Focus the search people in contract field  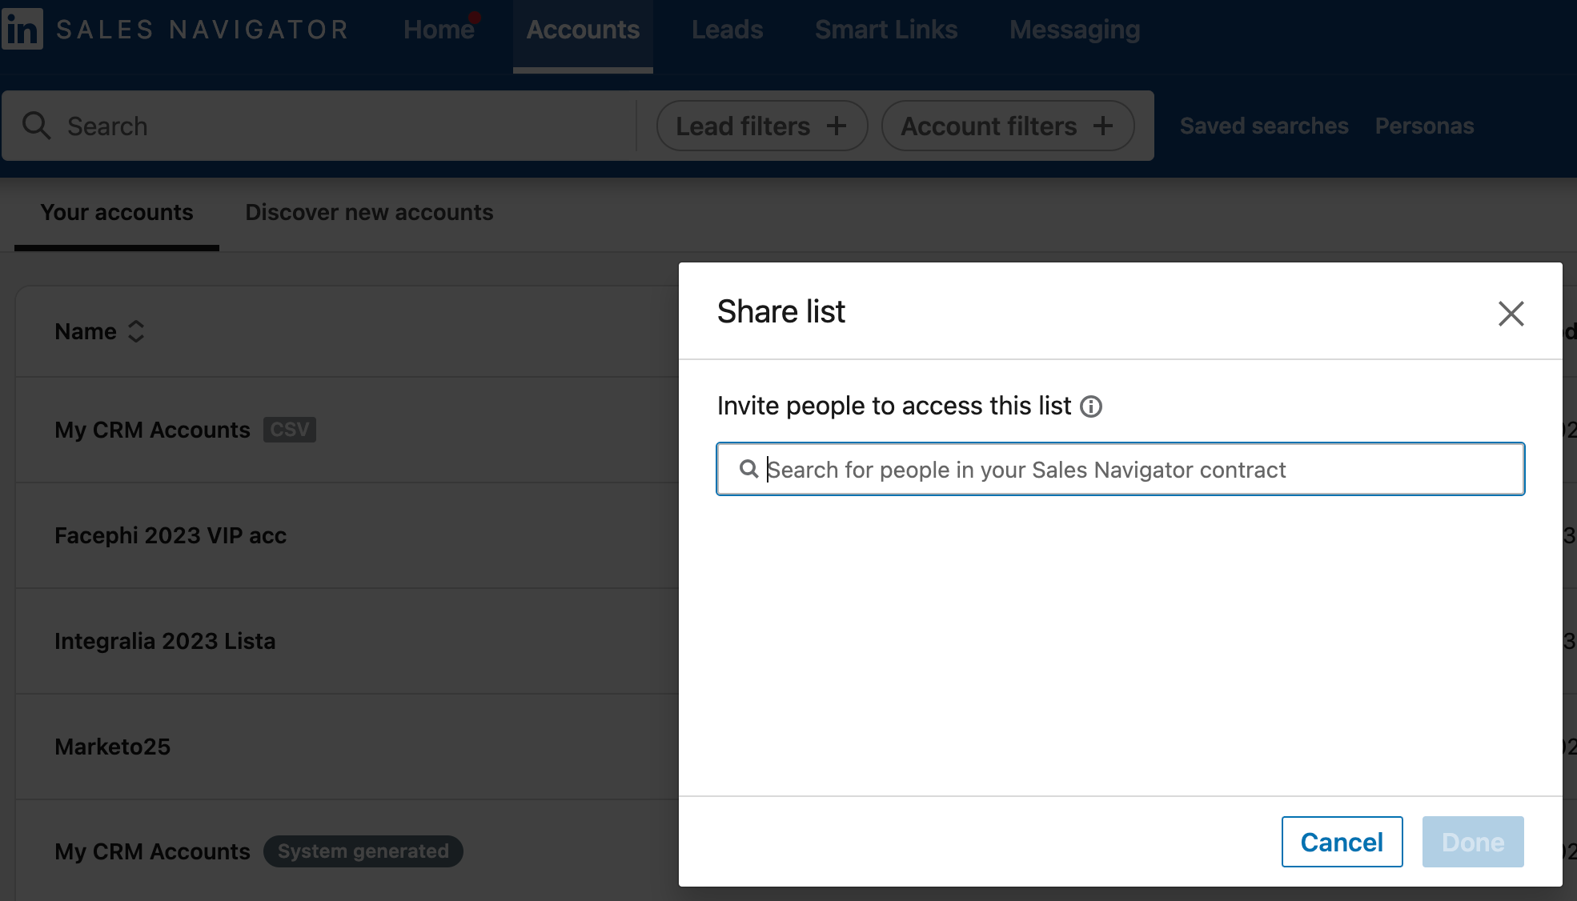coord(1121,469)
